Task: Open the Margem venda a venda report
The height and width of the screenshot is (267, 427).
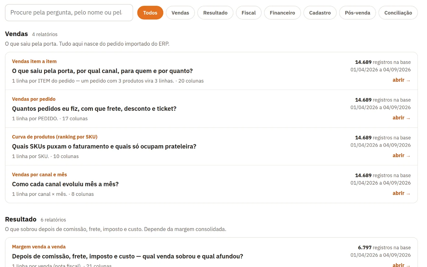Action: [39, 247]
